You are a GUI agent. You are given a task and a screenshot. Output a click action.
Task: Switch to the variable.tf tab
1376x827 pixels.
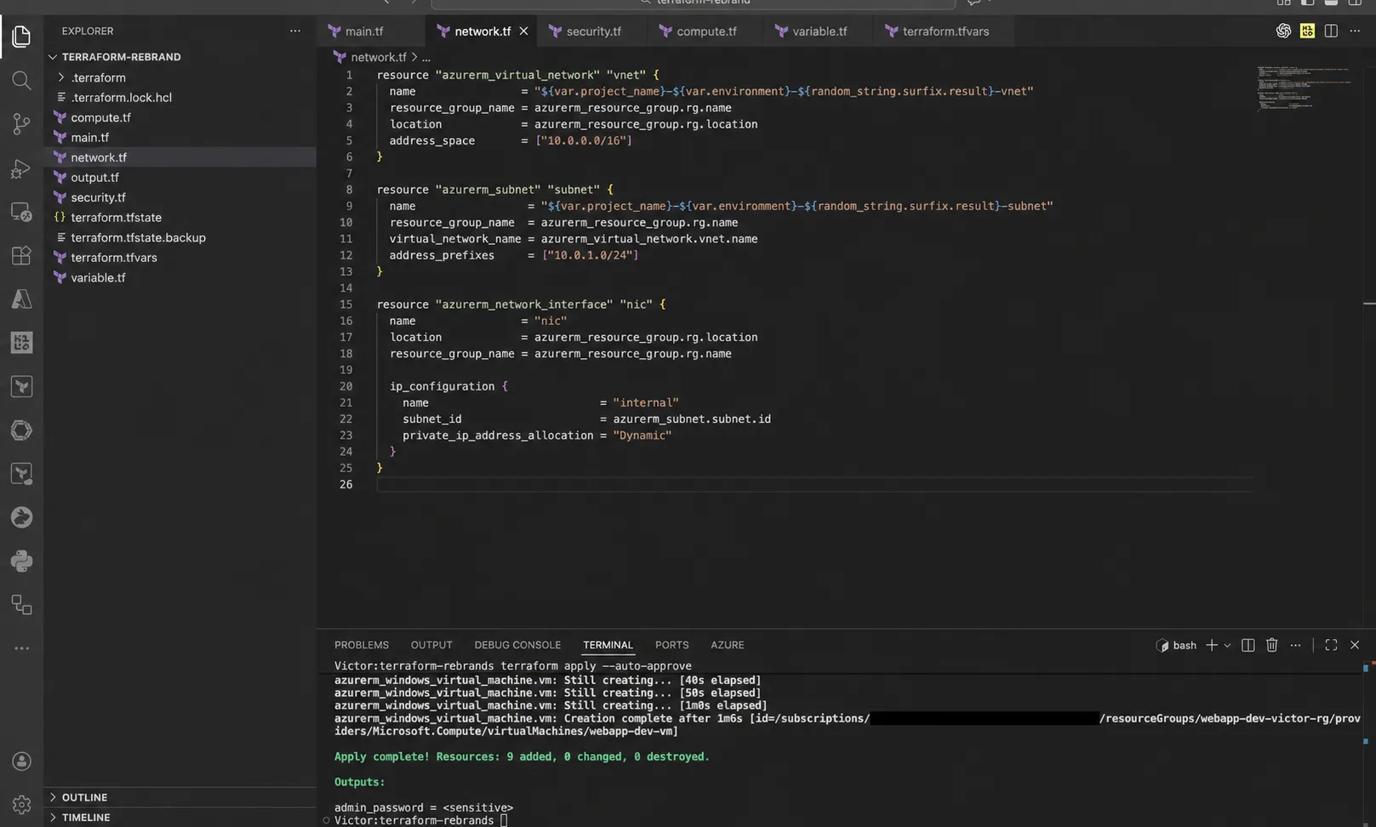point(819,31)
